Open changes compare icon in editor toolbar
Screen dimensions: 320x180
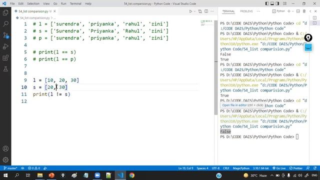[x=200, y=11]
